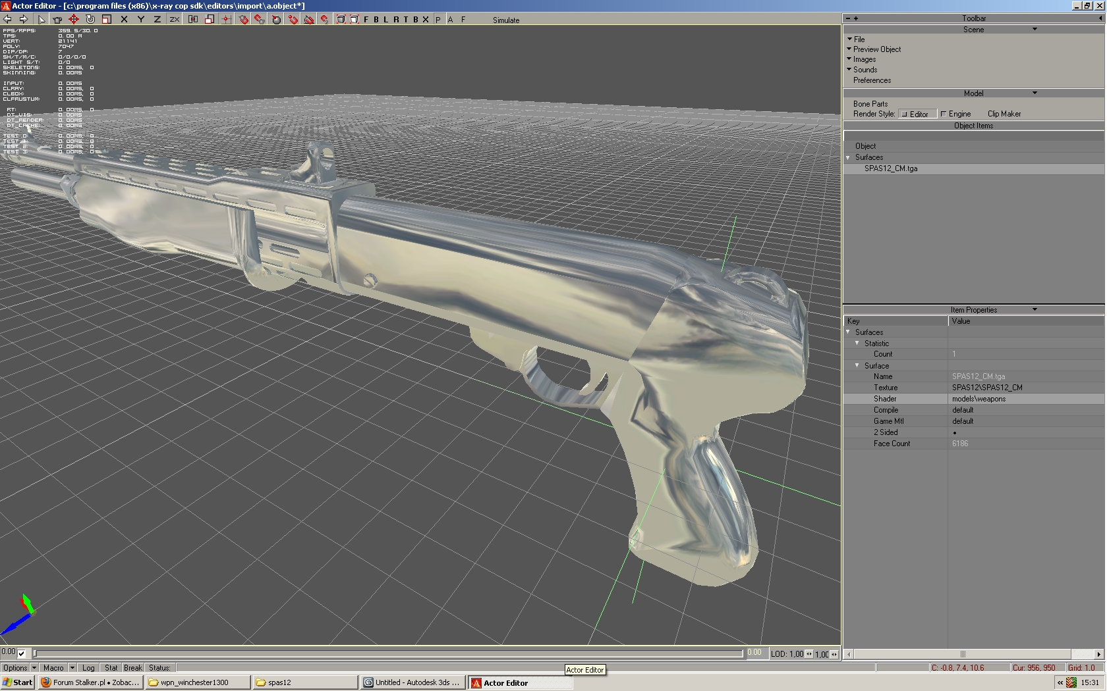Click the undo arrow in the toolbar
Viewport: 1107px width, 691px height.
click(x=7, y=20)
